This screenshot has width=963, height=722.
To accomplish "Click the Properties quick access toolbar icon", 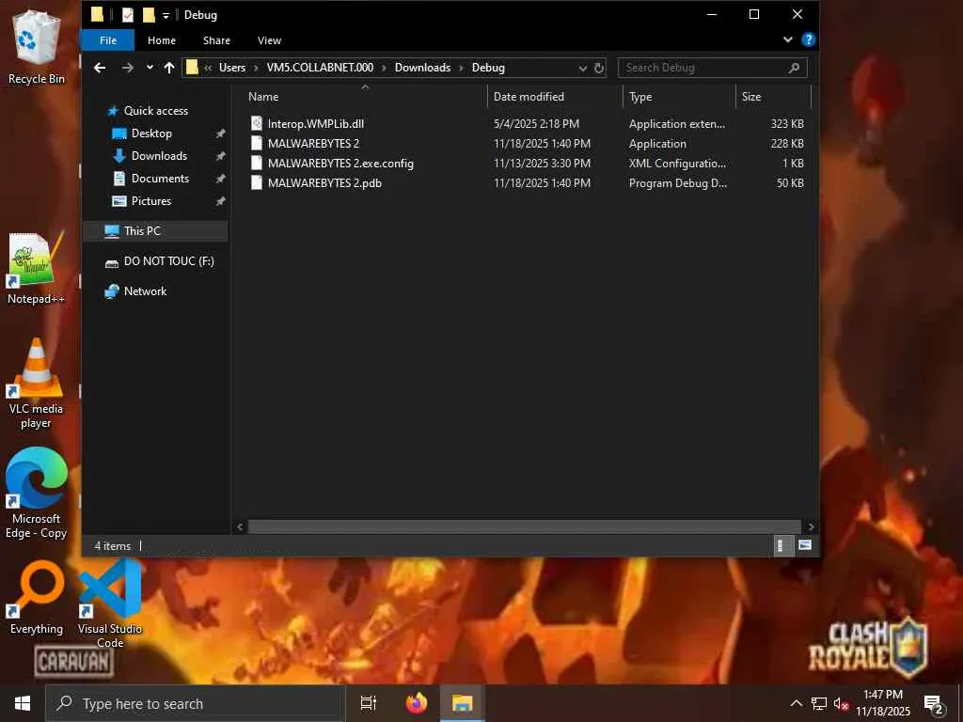I will pos(128,15).
